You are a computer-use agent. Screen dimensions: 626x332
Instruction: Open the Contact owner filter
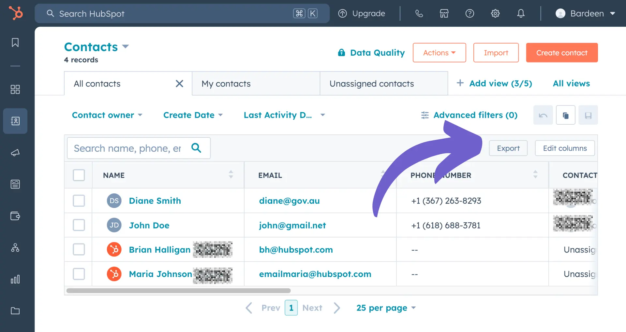pyautogui.click(x=107, y=115)
